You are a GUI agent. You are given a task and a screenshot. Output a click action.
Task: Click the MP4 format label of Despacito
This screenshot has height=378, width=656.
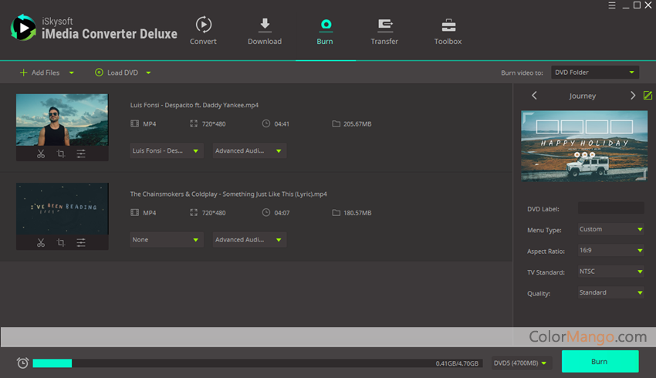click(x=150, y=123)
